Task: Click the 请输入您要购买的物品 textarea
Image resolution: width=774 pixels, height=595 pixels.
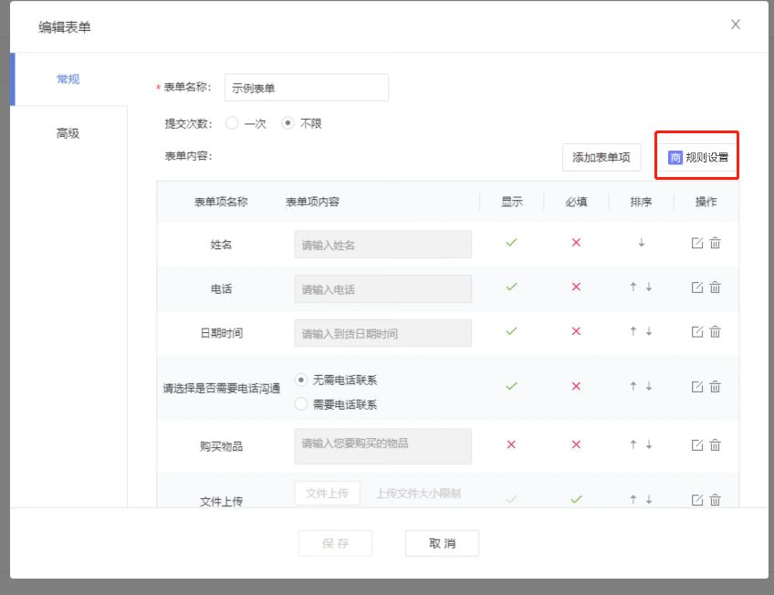Action: point(382,446)
